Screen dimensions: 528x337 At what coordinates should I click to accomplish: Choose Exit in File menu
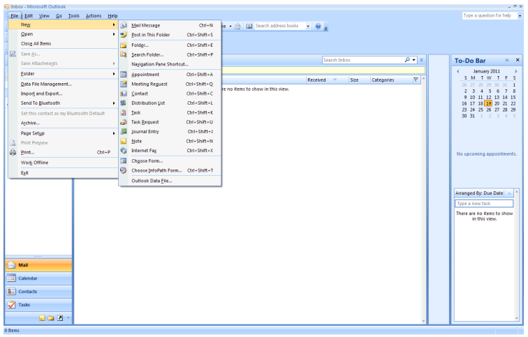[64, 173]
